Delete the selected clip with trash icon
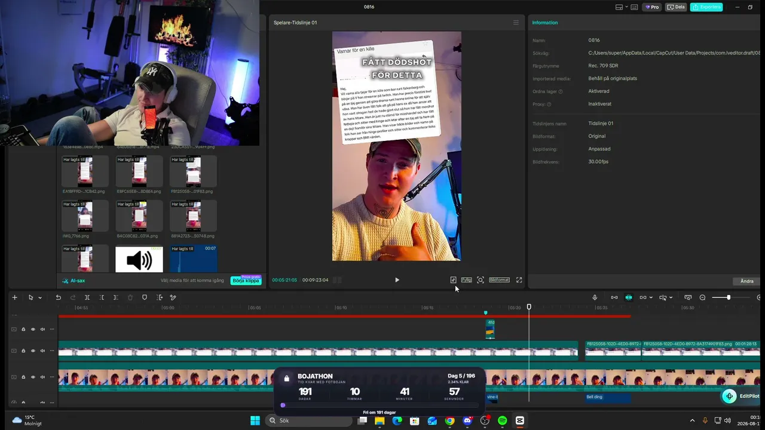Screen dimensions: 765x430 [x=130, y=297]
